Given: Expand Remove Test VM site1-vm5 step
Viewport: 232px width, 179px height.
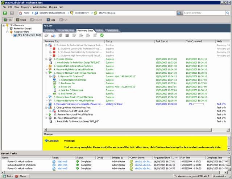Looking at the screenshot, I should [x=50, y=111].
